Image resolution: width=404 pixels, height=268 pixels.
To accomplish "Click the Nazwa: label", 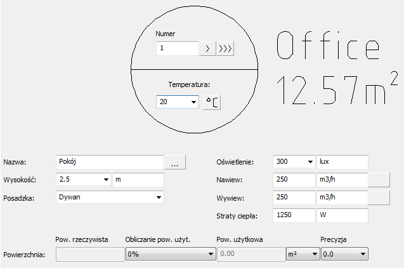I will point(15,162).
